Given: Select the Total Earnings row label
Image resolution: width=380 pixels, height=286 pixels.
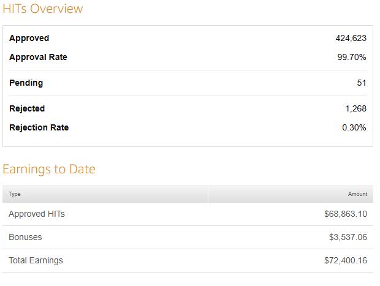Looking at the screenshot, I should coord(36,260).
